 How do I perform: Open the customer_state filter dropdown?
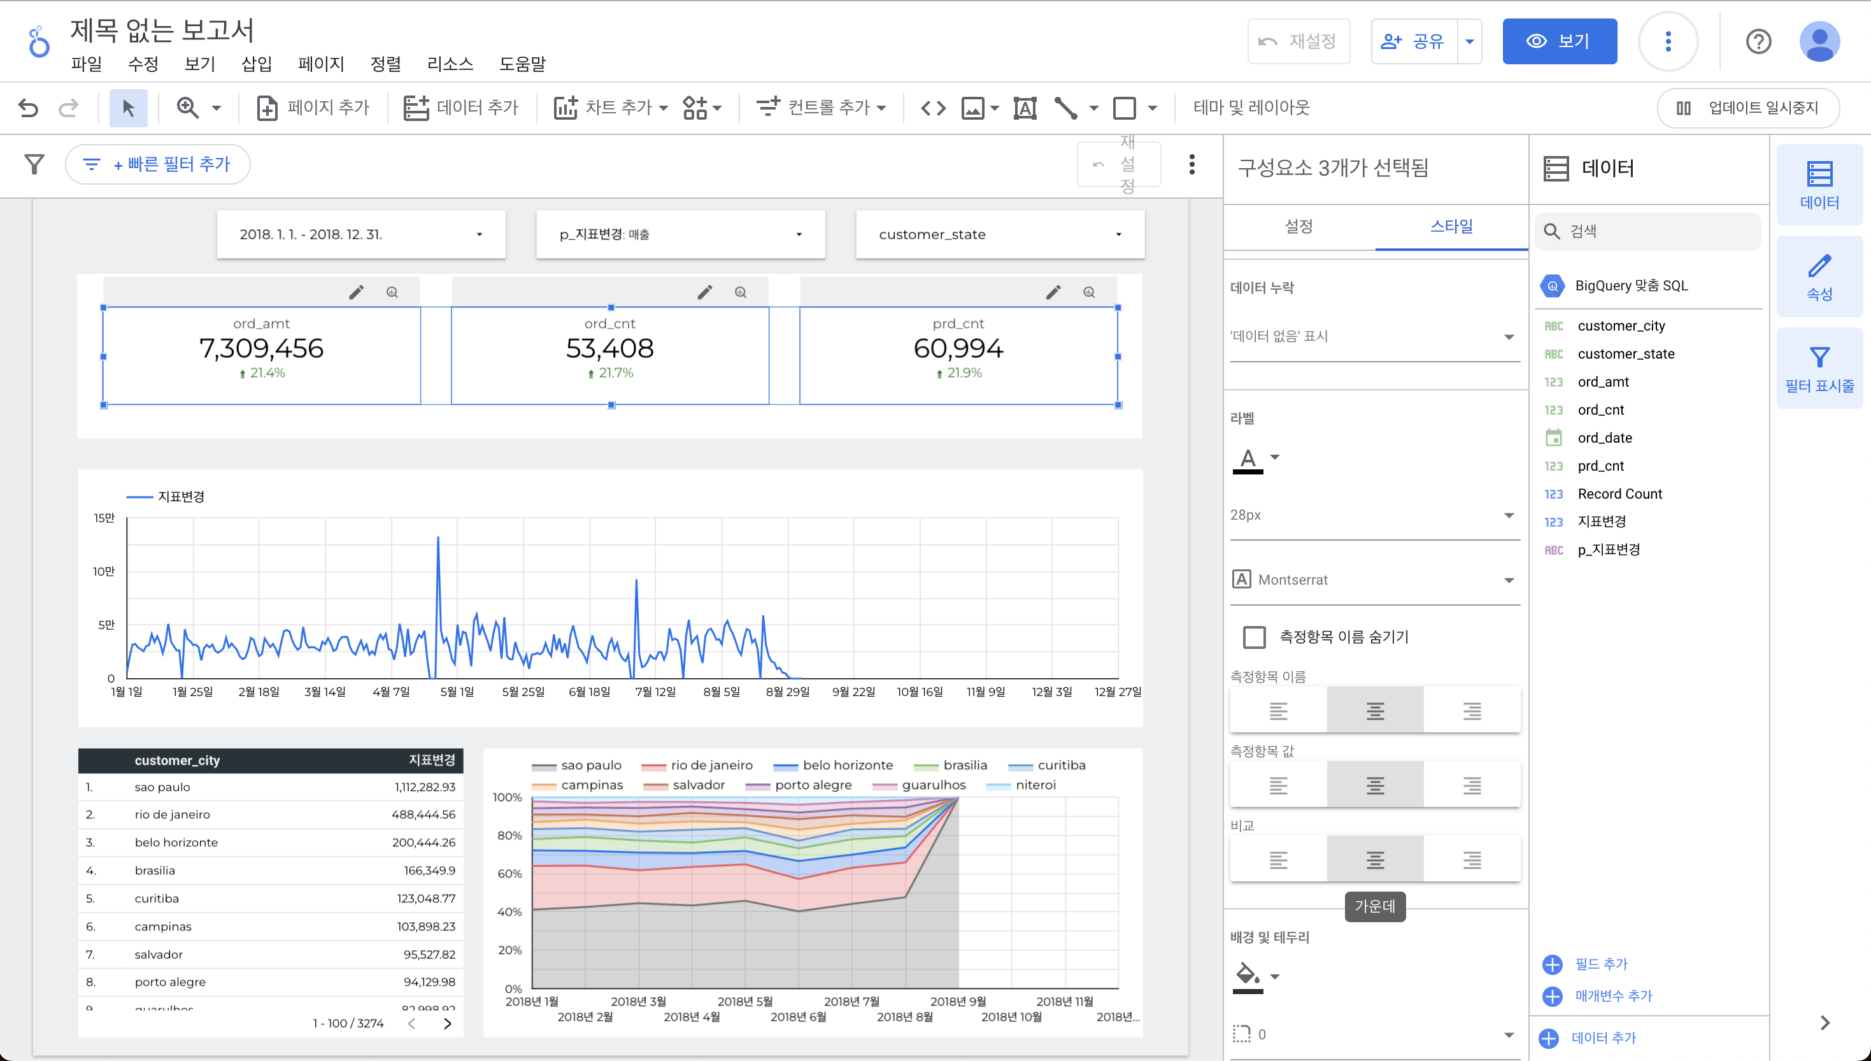1000,234
